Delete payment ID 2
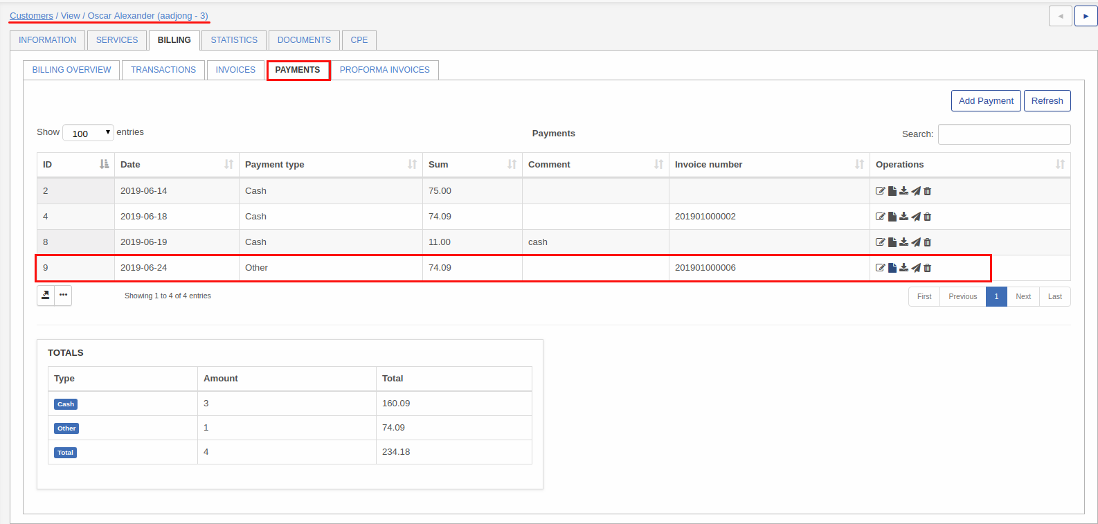This screenshot has width=1098, height=524. coord(928,191)
